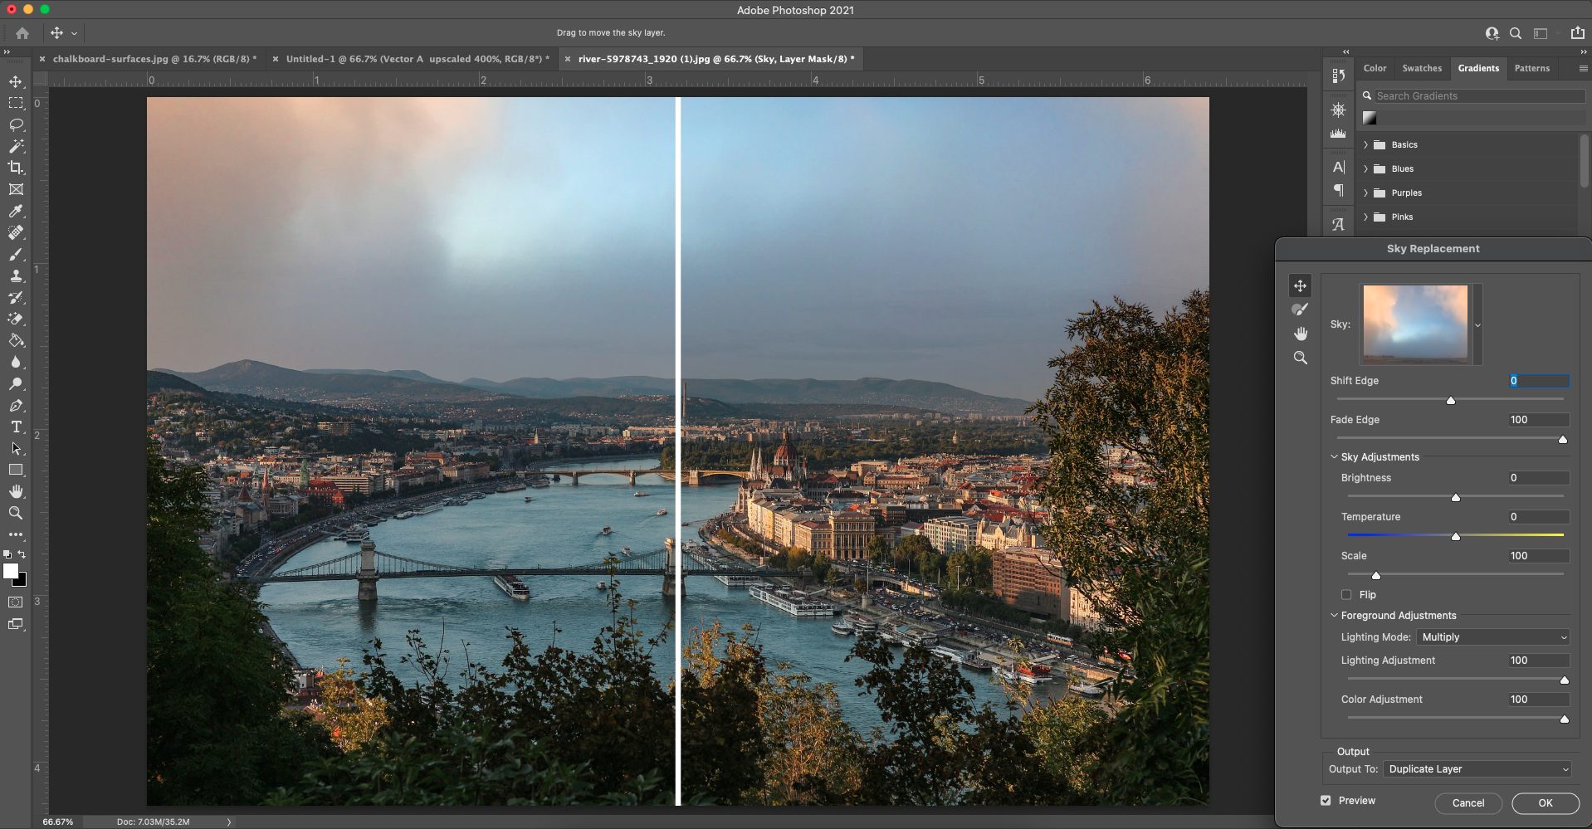Click the Brightness value field
This screenshot has height=829, width=1592.
(x=1538, y=477)
